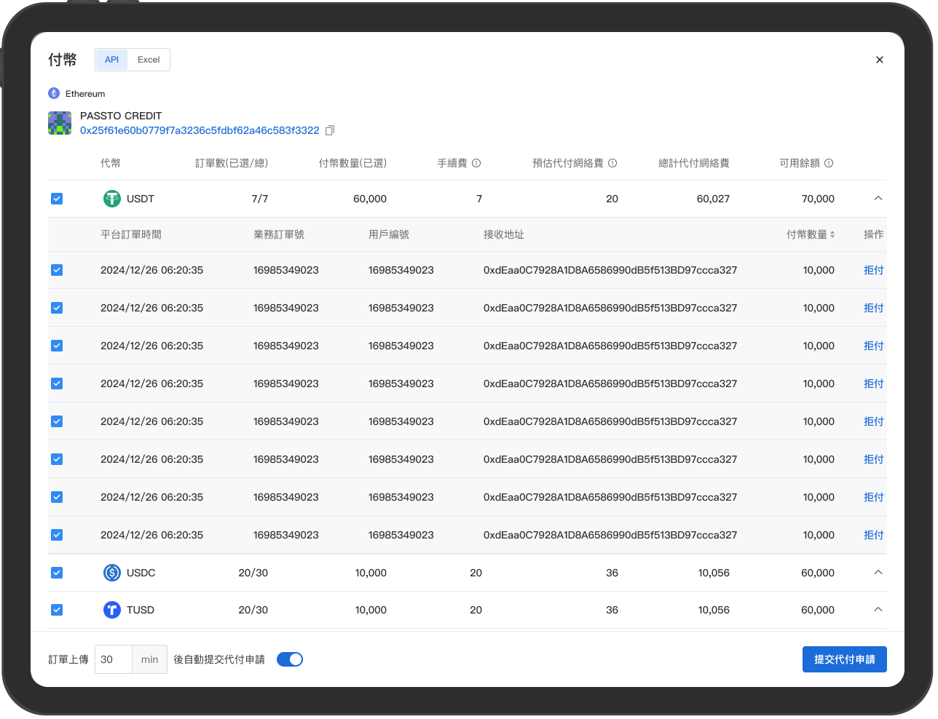The height and width of the screenshot is (719, 938).
Task: Click the PASSTO CREDIT account name
Action: point(121,116)
